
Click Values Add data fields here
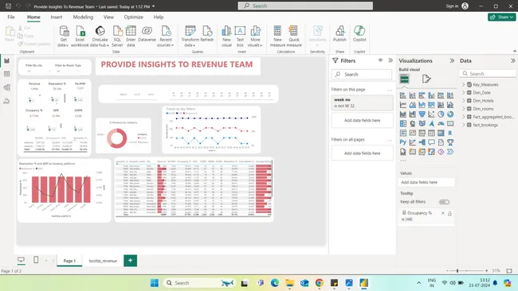(426, 182)
